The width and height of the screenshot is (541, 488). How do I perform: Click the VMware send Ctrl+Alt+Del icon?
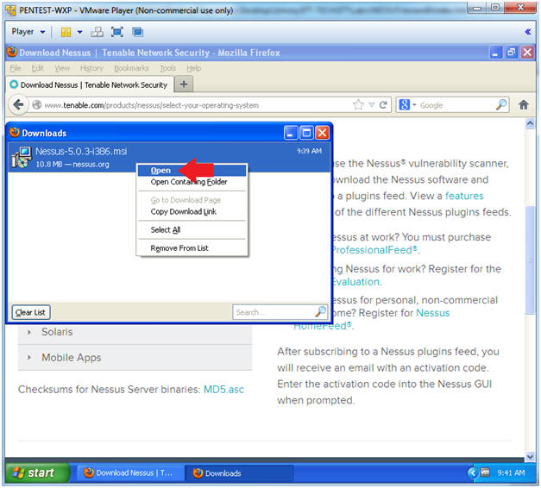click(97, 32)
